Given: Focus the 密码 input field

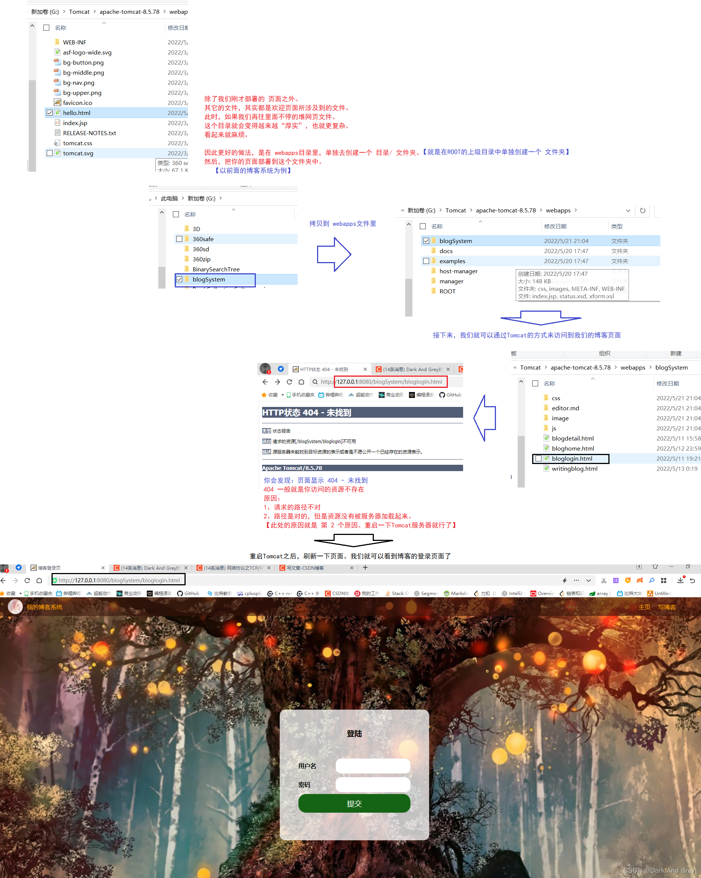Looking at the screenshot, I should point(373,784).
